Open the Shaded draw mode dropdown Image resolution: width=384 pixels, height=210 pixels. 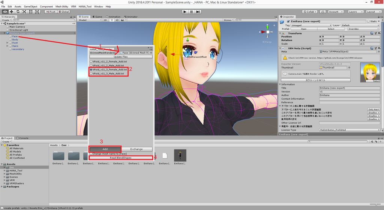click(90, 20)
